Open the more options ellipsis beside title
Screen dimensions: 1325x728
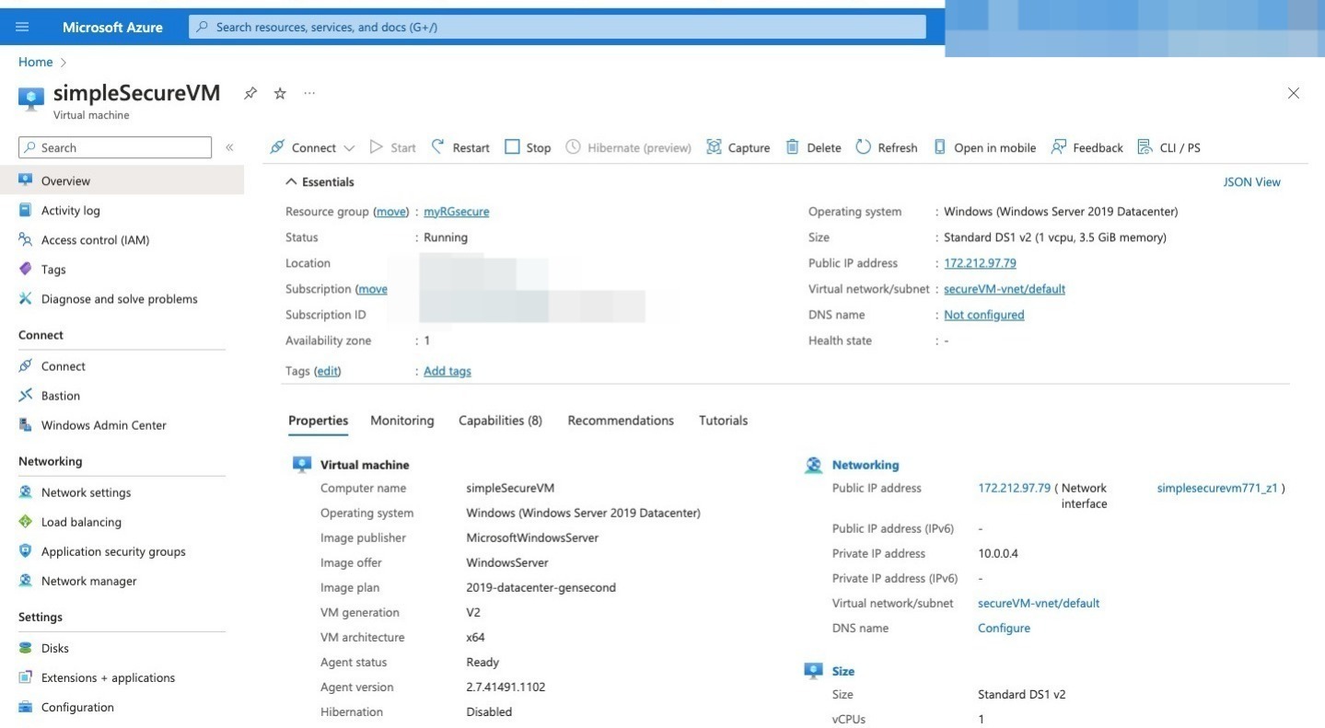309,93
